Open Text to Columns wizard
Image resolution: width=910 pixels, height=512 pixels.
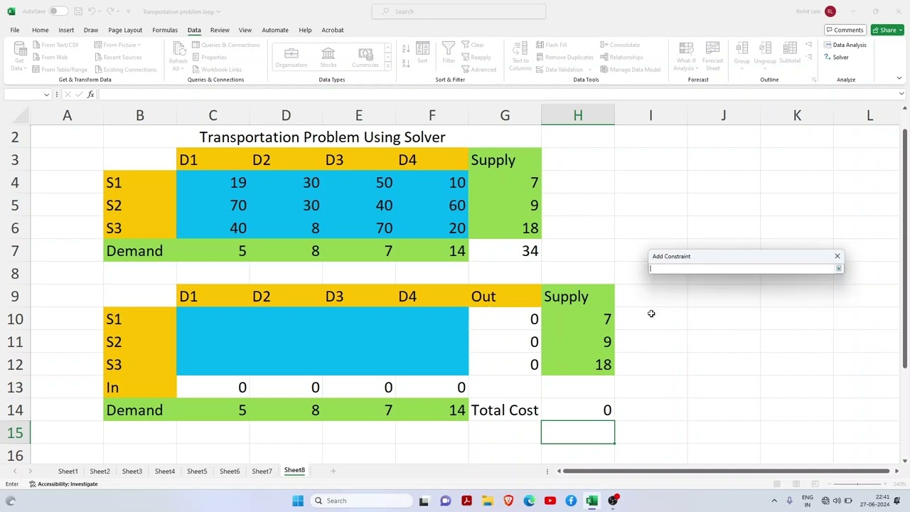(x=520, y=55)
